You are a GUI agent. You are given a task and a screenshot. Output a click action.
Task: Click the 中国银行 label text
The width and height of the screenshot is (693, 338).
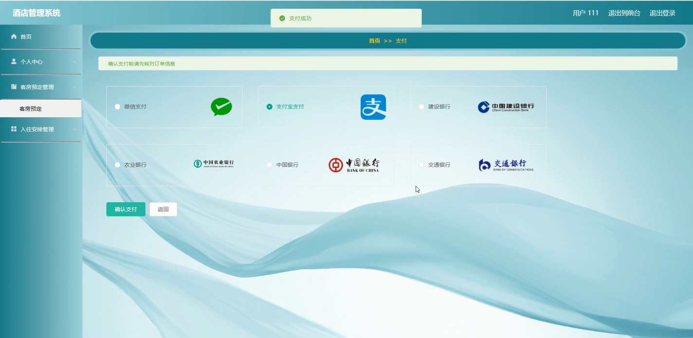pos(287,165)
